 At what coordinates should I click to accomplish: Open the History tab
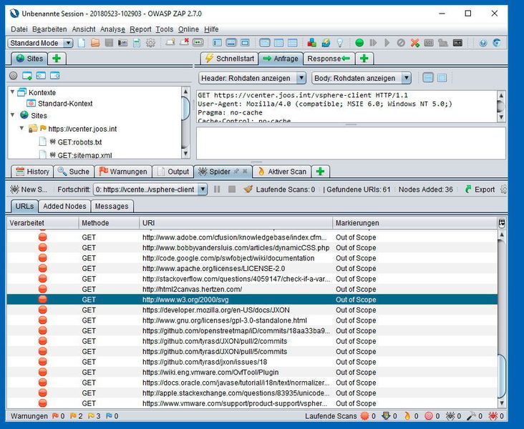pos(32,172)
